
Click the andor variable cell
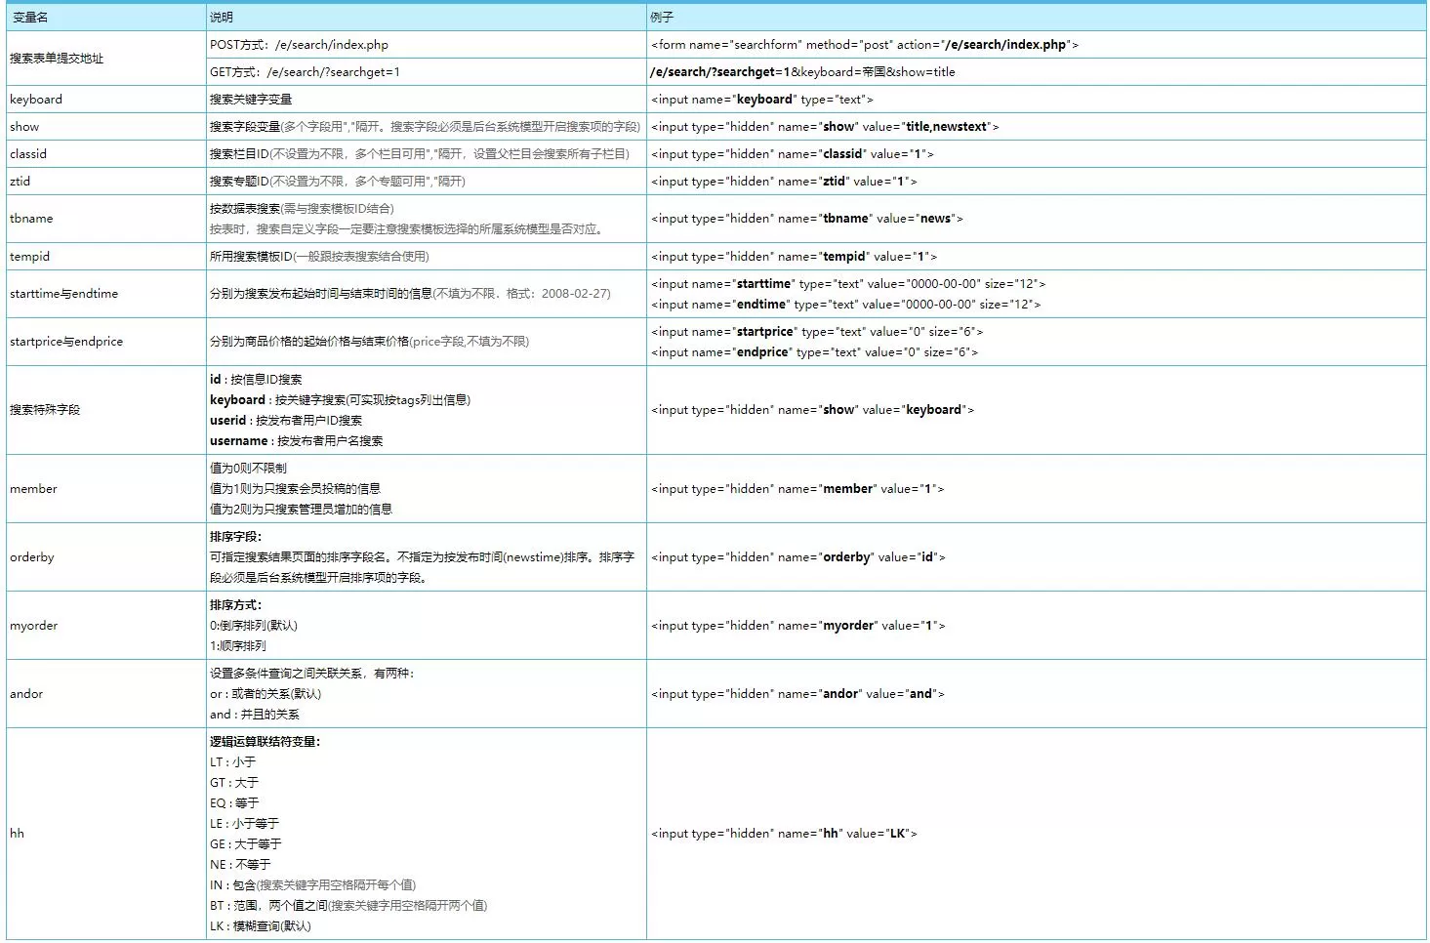click(x=105, y=694)
